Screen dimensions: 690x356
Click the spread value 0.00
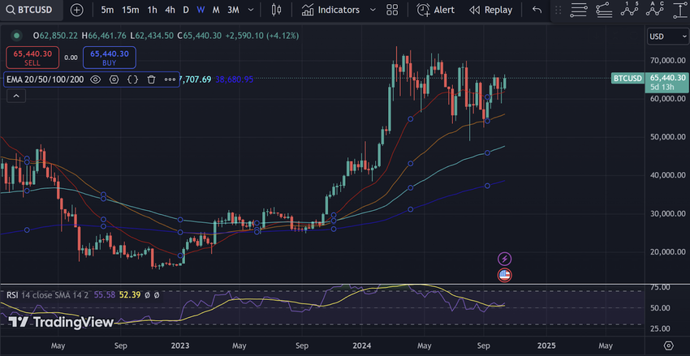pos(71,58)
